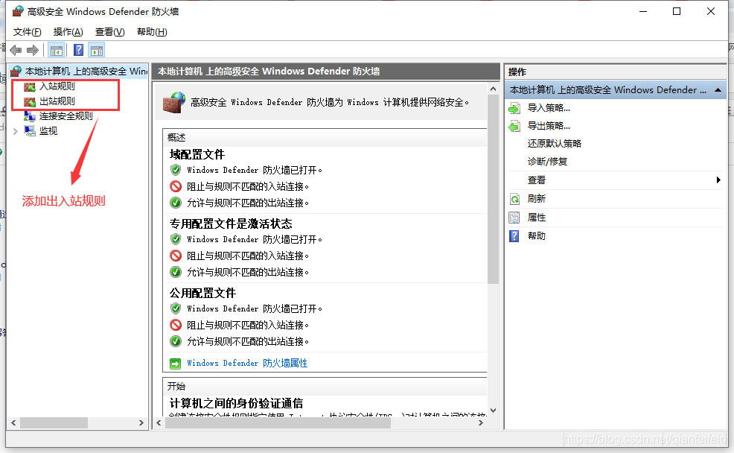Click the 导入策略 green arrow icon
734x453 pixels.
click(514, 108)
